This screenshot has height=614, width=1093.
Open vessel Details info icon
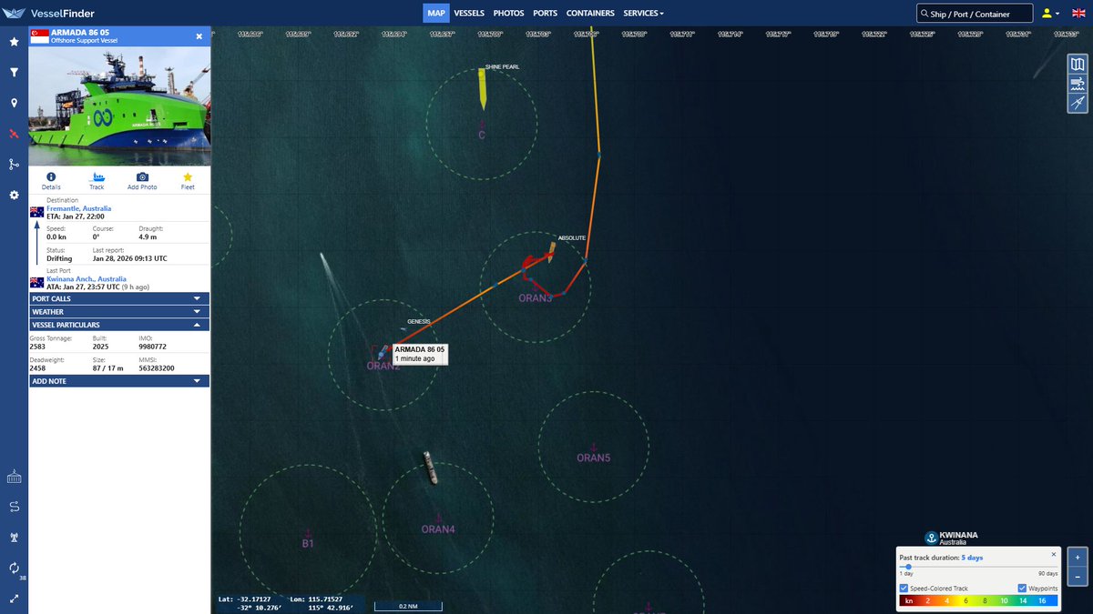51,180
